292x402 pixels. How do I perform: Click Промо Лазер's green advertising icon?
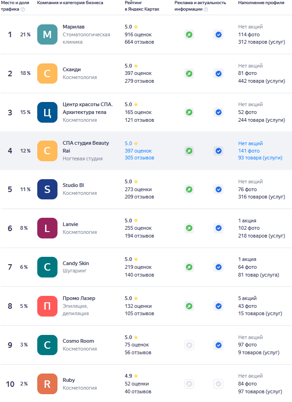point(189,306)
